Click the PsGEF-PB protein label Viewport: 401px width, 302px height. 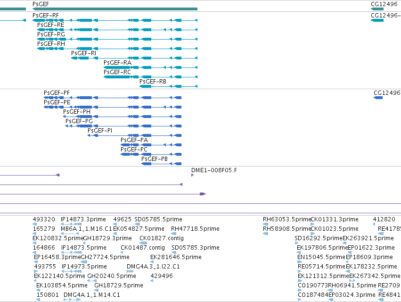point(155,159)
